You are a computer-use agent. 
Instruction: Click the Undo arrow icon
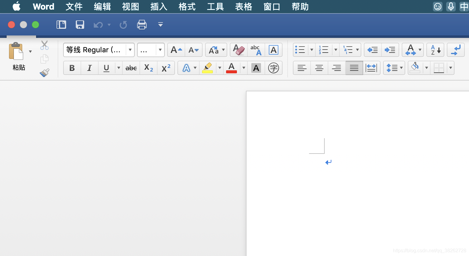coord(98,25)
